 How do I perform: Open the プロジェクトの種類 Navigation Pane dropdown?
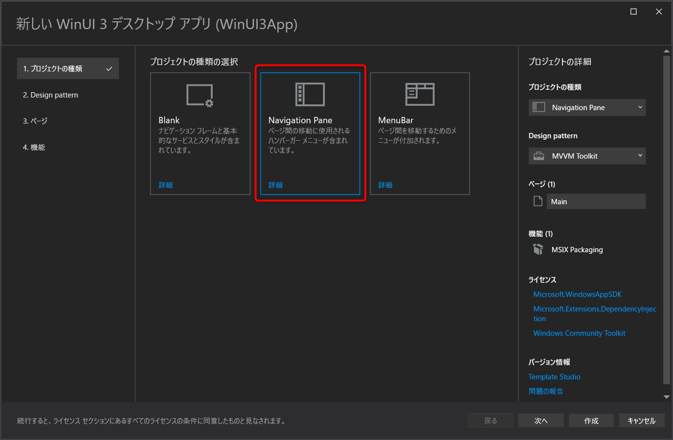coord(587,107)
